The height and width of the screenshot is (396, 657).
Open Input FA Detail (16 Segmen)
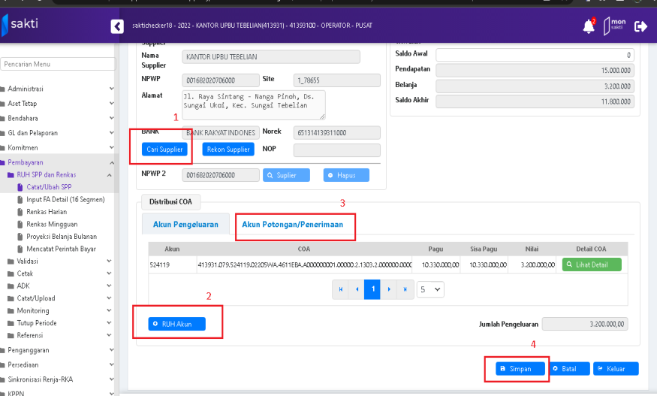[65, 199]
